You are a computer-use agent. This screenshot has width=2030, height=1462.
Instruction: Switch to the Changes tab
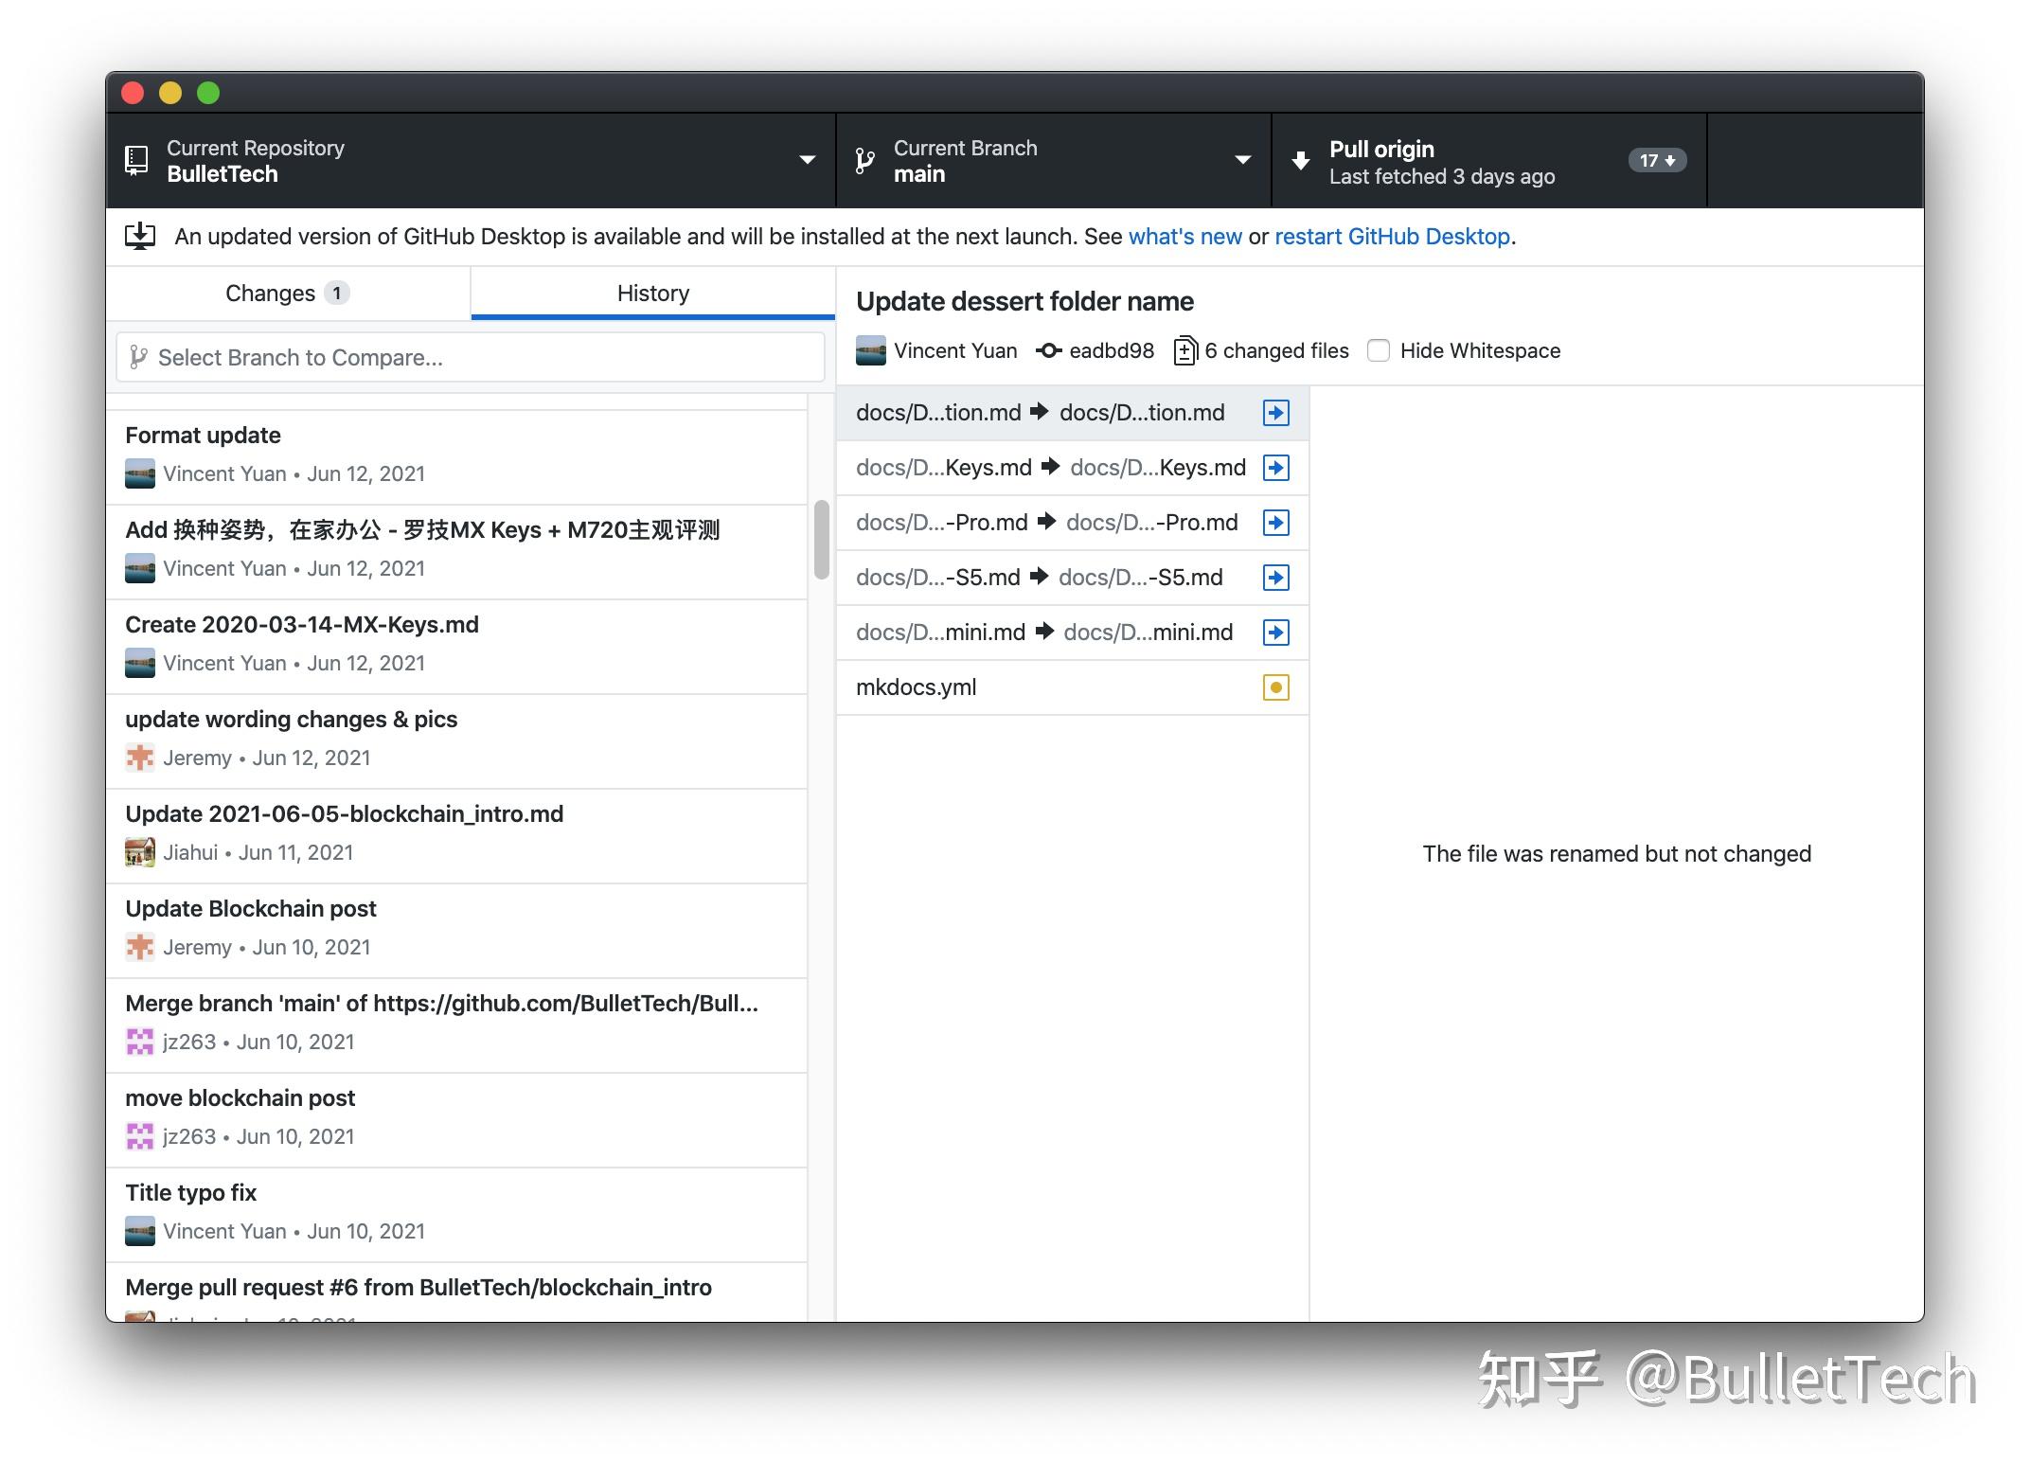coord(286,293)
